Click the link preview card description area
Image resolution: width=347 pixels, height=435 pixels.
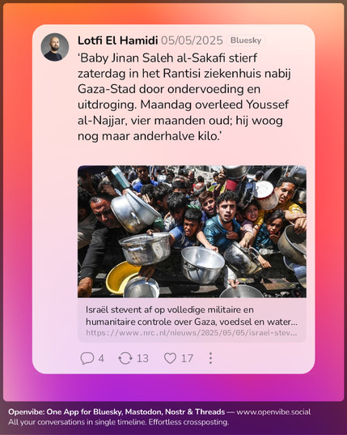click(x=192, y=320)
